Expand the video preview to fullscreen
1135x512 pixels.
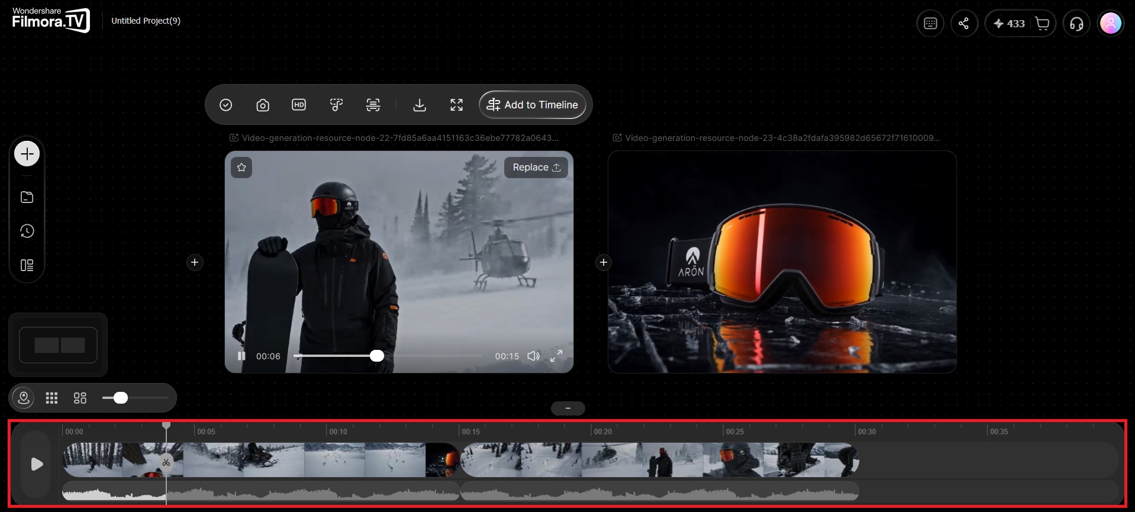point(556,356)
